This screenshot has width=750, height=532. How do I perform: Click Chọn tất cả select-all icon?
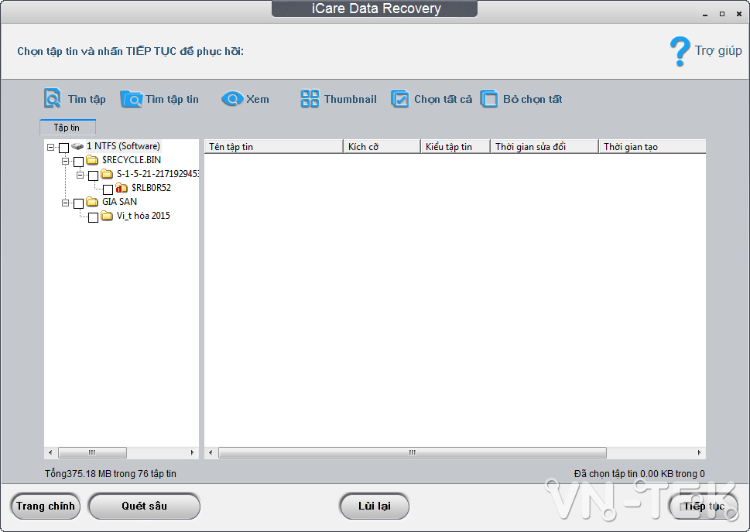coord(400,98)
